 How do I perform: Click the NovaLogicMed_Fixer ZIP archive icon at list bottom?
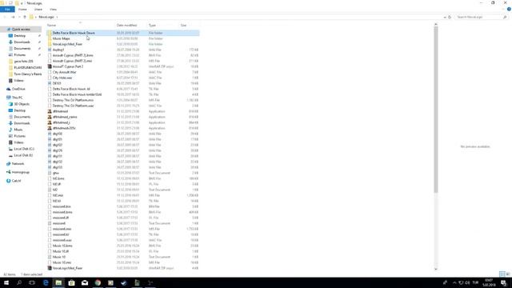pos(50,268)
